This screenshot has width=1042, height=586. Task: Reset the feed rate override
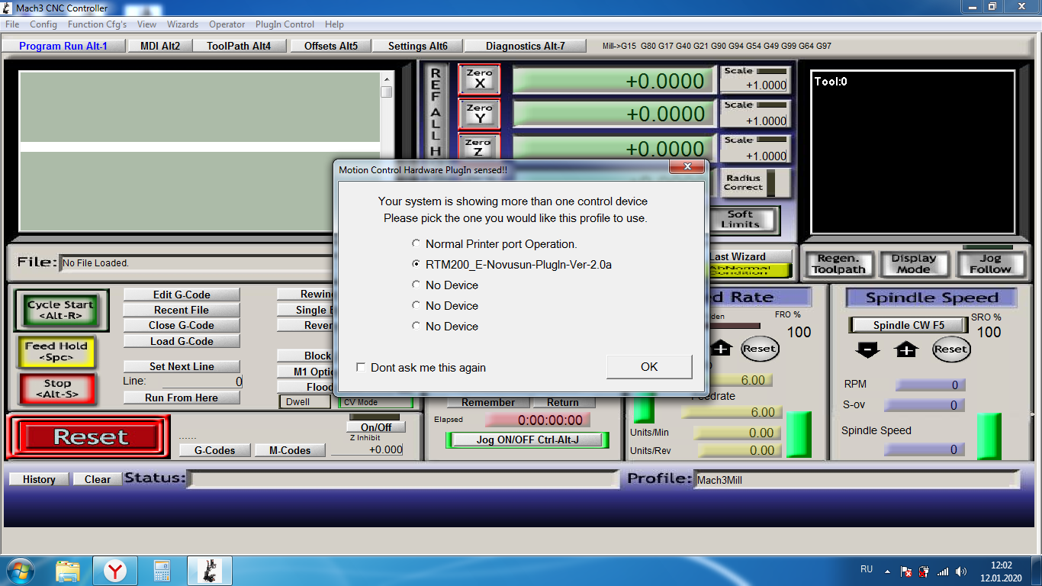759,349
